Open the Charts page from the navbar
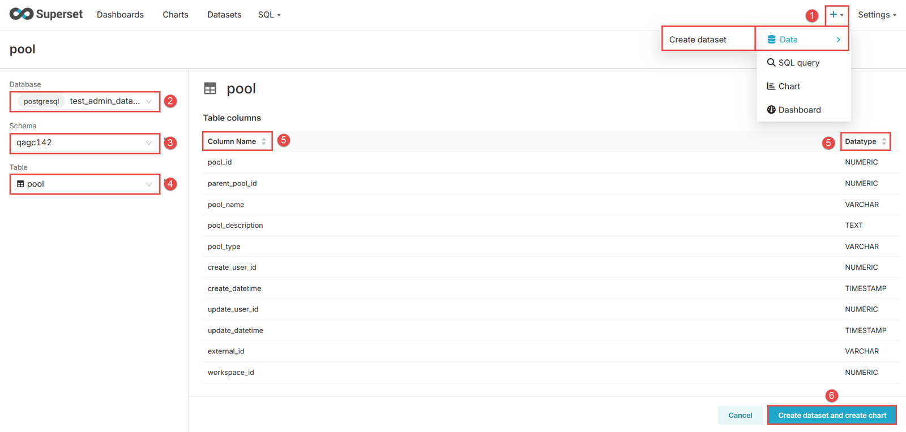 175,15
